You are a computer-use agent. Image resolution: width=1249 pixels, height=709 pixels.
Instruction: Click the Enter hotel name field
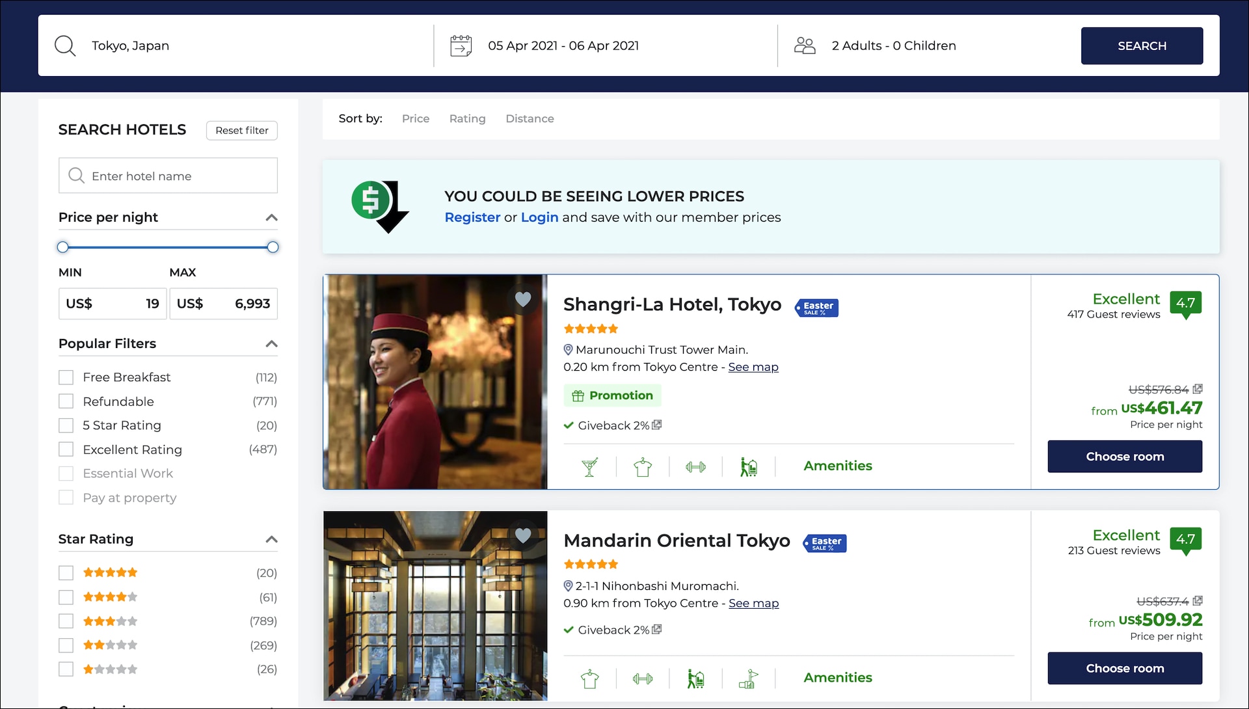[168, 176]
